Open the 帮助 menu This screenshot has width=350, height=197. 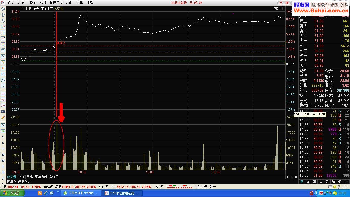point(91,3)
